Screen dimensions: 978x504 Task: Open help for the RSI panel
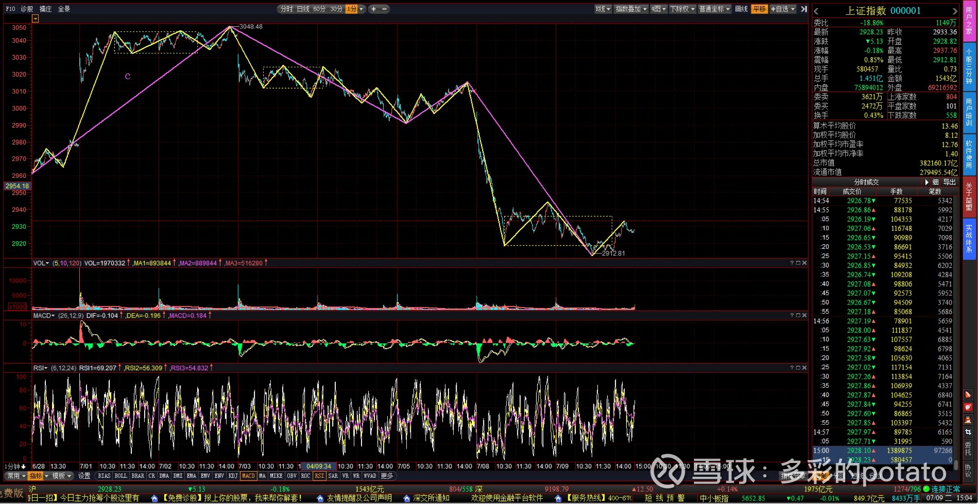coord(792,368)
